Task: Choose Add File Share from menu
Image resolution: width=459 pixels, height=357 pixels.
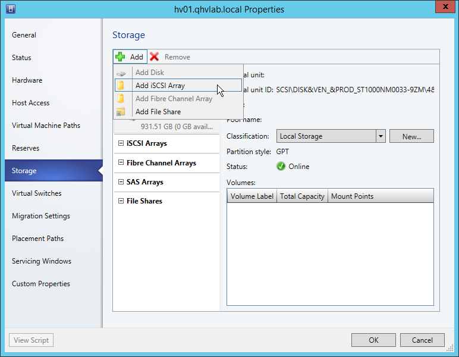Action: [158, 112]
